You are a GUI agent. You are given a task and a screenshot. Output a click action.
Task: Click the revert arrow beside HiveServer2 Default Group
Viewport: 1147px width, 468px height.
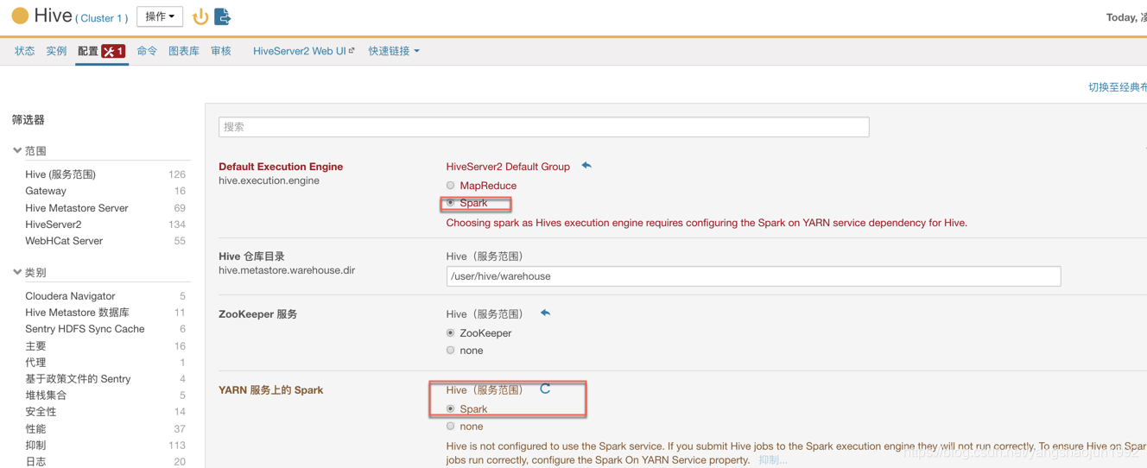tap(586, 166)
